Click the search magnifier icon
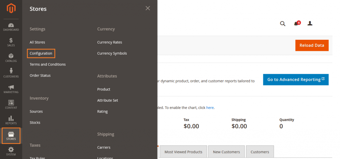Viewport: 340px width, 159px height. [x=283, y=24]
